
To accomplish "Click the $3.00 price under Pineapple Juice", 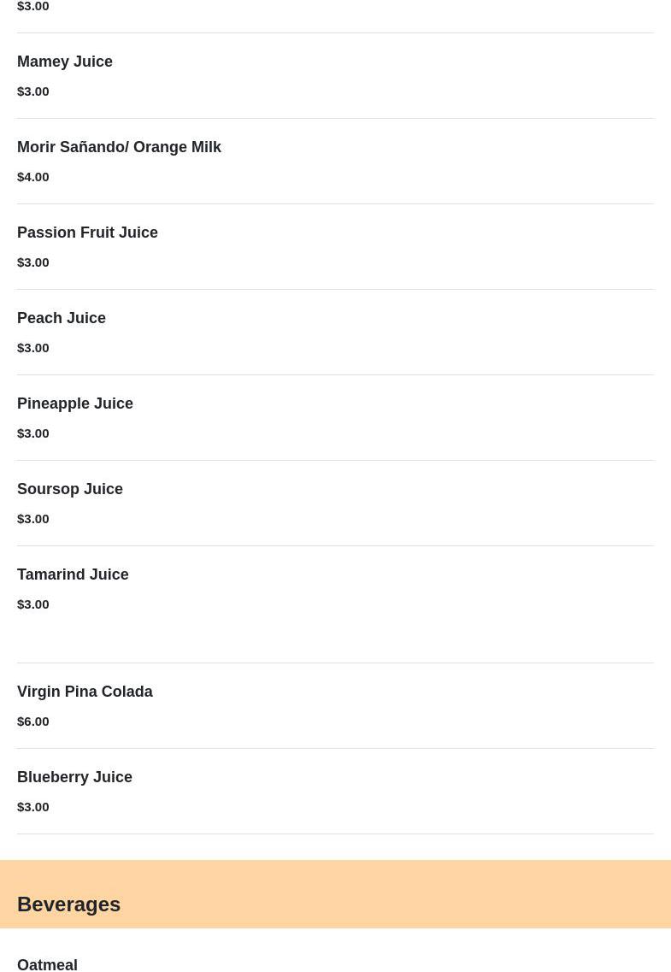I will (x=33, y=433).
